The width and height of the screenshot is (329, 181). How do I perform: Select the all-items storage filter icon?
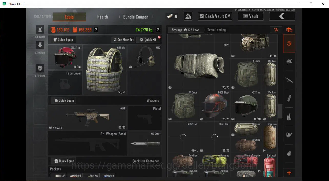pyautogui.click(x=289, y=44)
